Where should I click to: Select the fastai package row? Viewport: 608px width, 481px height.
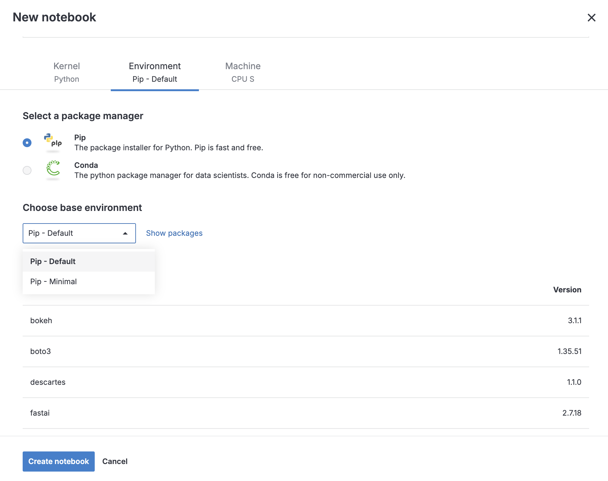(x=302, y=413)
